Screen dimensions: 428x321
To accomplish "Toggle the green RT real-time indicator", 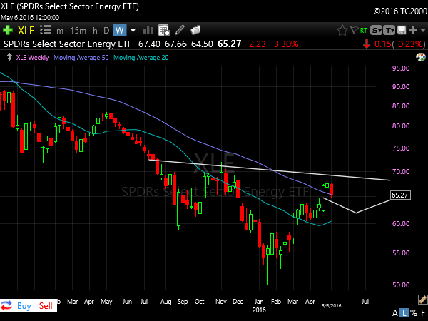I will click(x=364, y=30).
